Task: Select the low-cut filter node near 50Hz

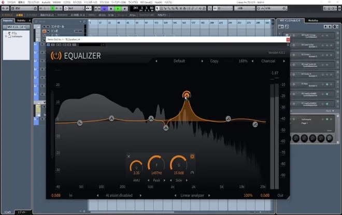Action: pyautogui.click(x=80, y=123)
